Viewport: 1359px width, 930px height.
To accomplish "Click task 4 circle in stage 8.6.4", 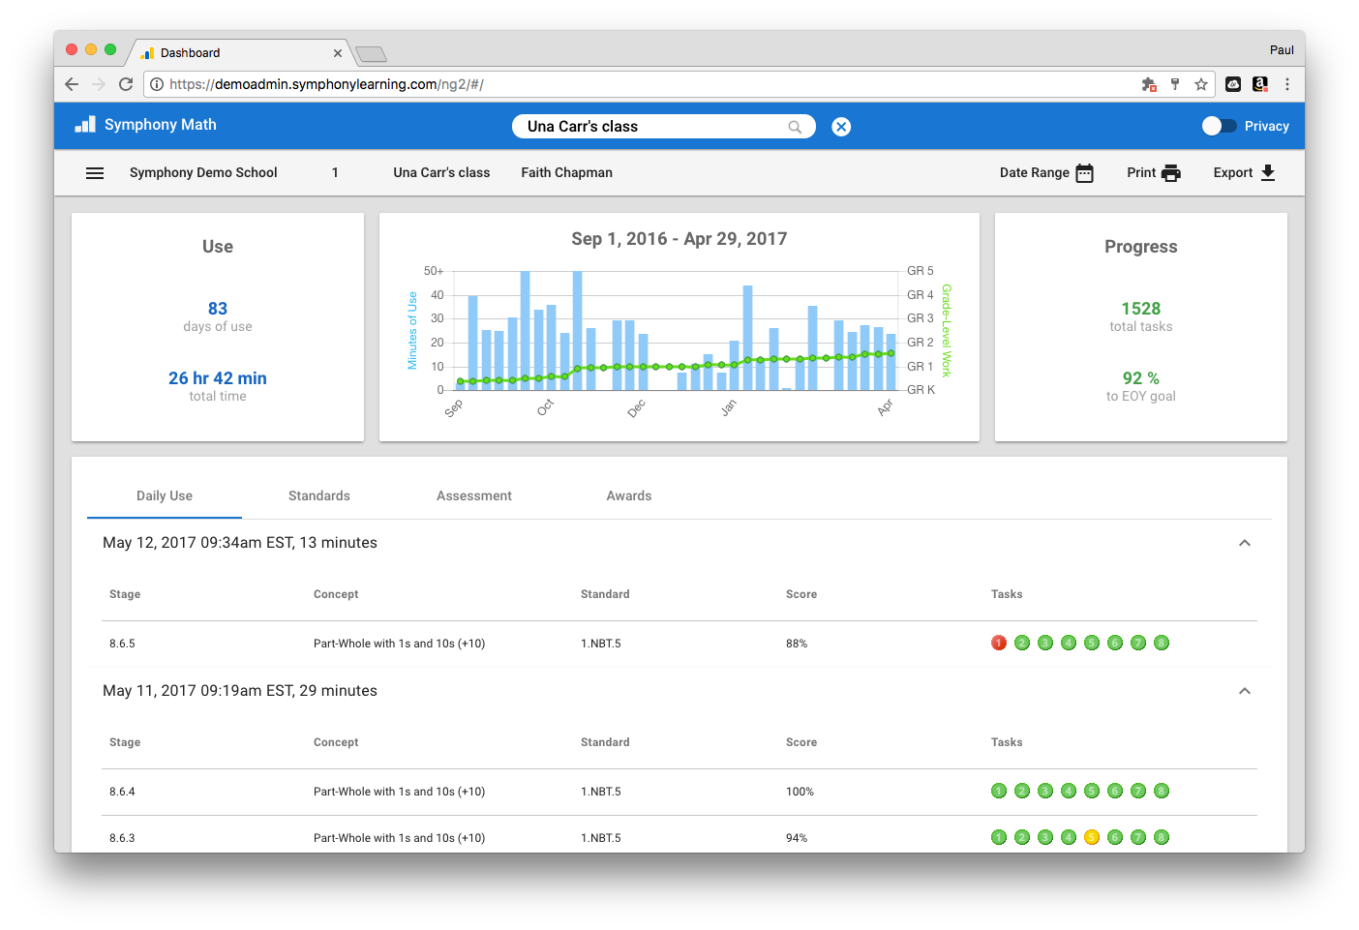I will 1069,791.
